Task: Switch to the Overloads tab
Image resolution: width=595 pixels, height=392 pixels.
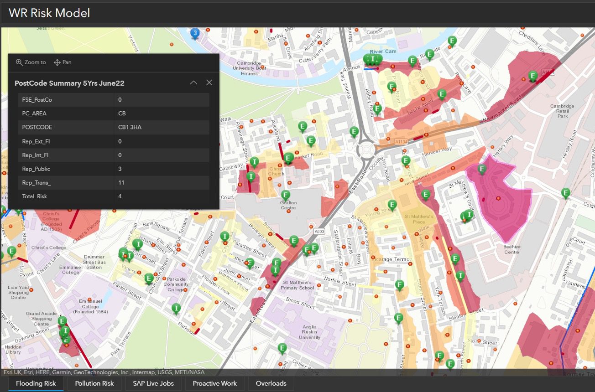Action: 271,383
